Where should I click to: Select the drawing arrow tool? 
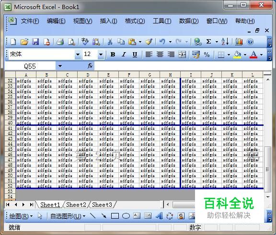(104, 216)
